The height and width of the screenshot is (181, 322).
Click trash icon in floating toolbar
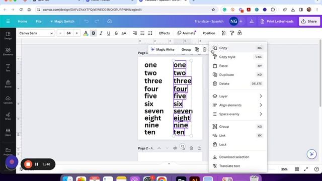(205, 49)
